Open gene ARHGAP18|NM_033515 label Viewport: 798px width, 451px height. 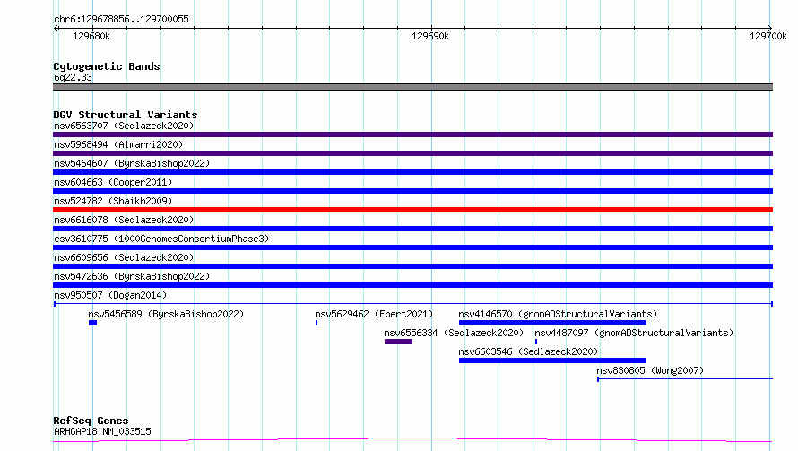click(102, 431)
